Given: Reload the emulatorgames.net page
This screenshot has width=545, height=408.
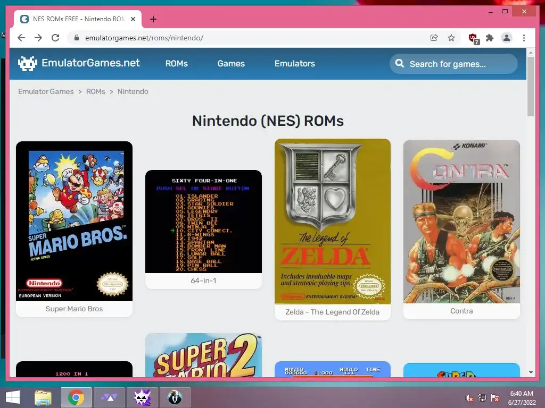Looking at the screenshot, I should pos(55,38).
